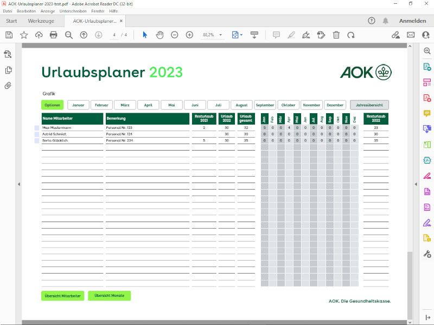434x325 pixels.
Task: Toggle the checkbox beside Berta Glücklich
Action: [36, 141]
